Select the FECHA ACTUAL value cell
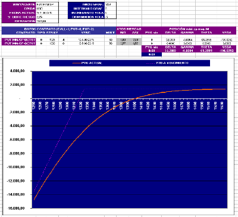Viewport: 238px width, 217px height. 47,13
